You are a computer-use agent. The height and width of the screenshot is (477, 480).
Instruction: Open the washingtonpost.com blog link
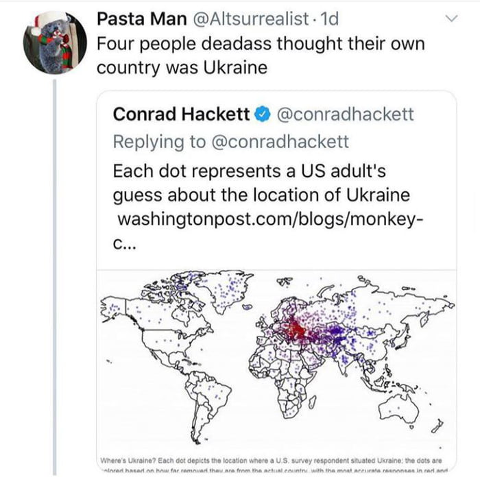pos(263,222)
